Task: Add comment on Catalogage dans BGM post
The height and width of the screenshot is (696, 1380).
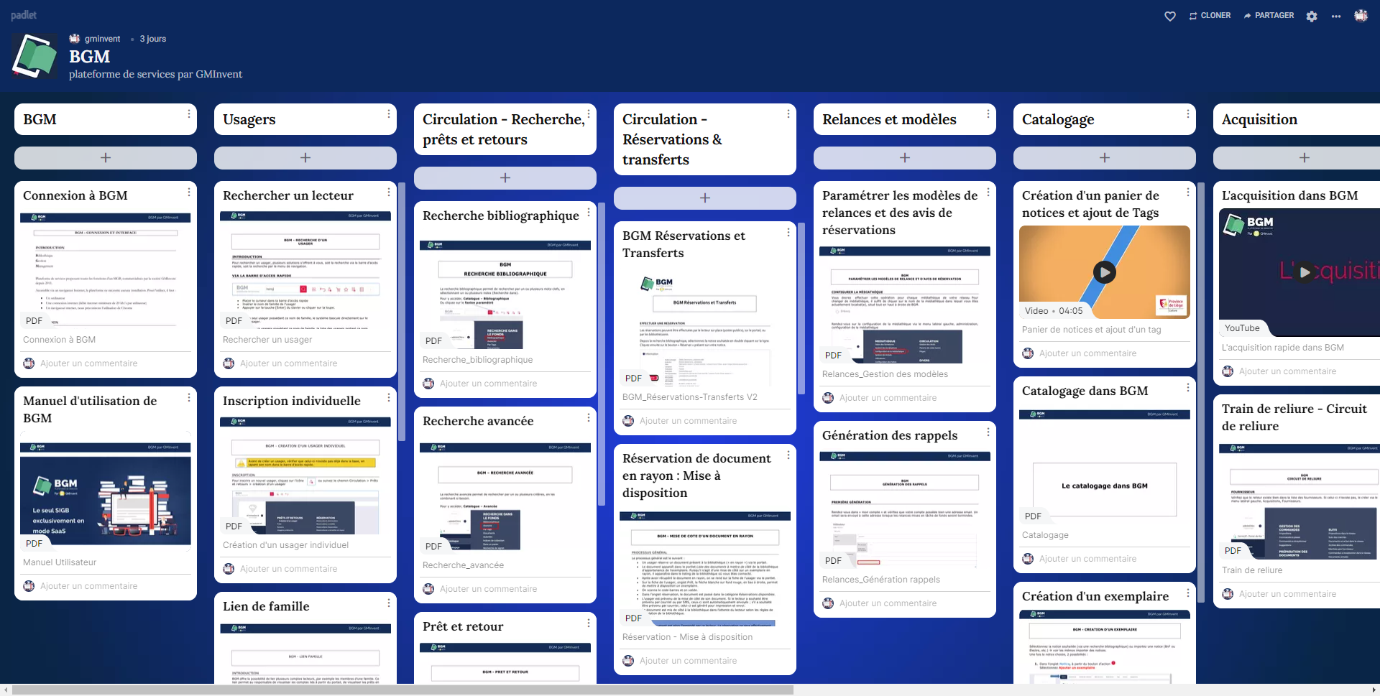Action: (1087, 559)
